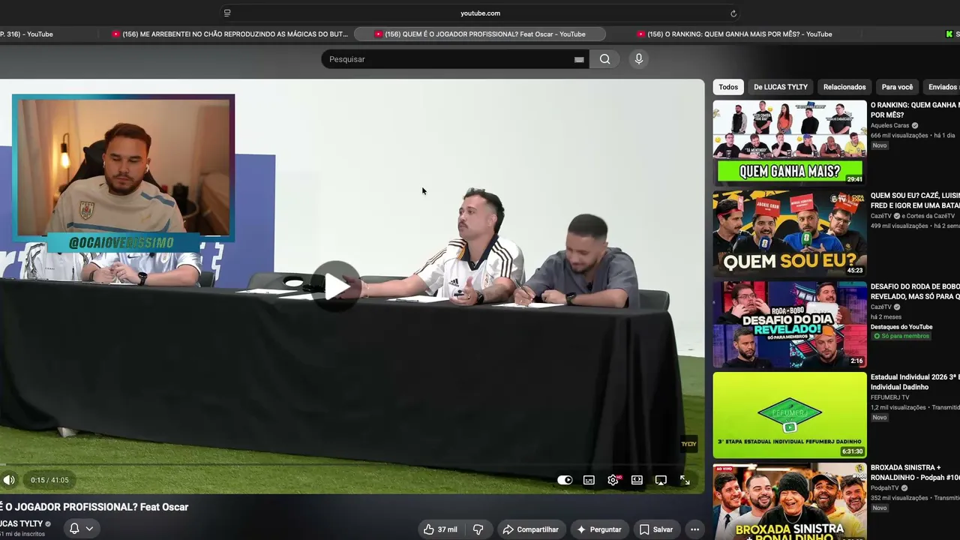Switch to theater mode in the player
Image resolution: width=960 pixels, height=540 pixels.
point(637,480)
